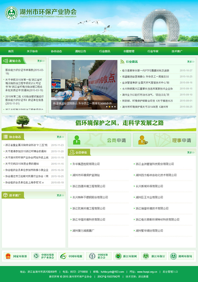This screenshot has width=198, height=282.
Task: Select the first carousel dot indicator
Action: pyautogui.click(x=107, y=107)
